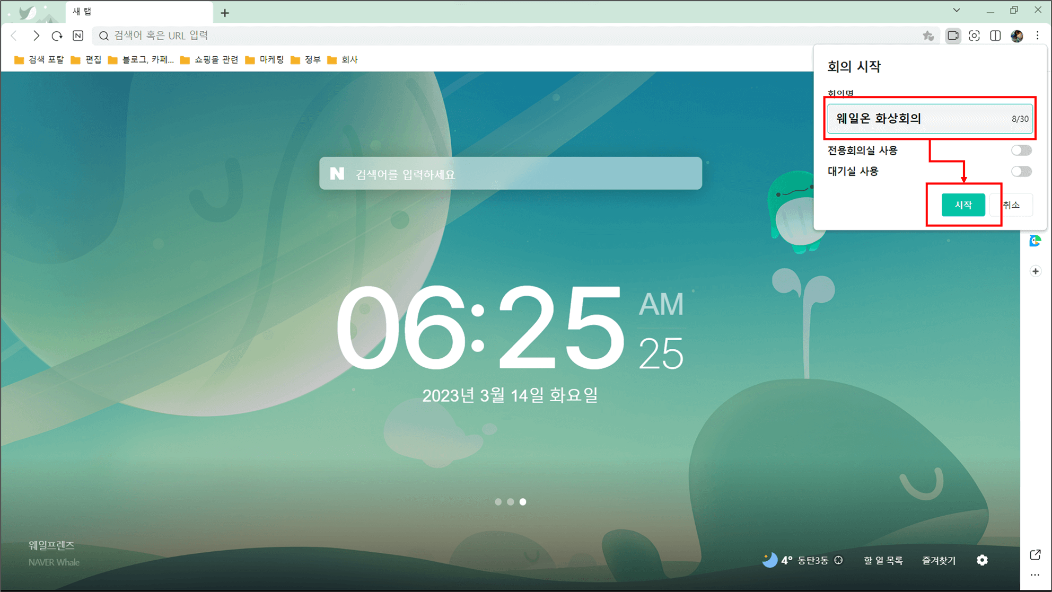1052x592 pixels.
Task: Open the 검색 포탈 bookmark folder
Action: tap(39, 60)
